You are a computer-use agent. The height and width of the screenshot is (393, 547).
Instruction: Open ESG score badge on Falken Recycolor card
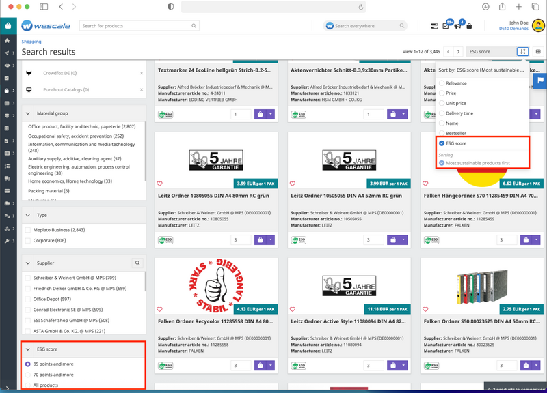pos(165,366)
